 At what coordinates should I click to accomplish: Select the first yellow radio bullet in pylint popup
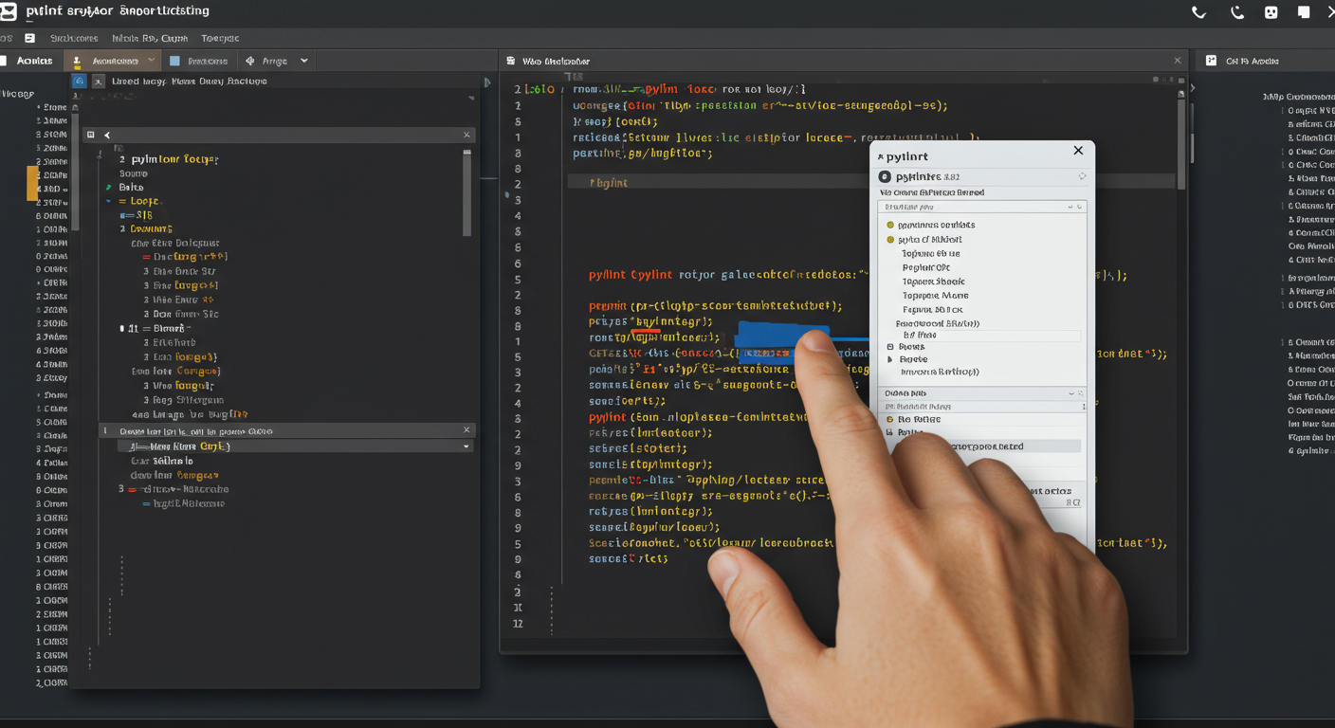890,226
